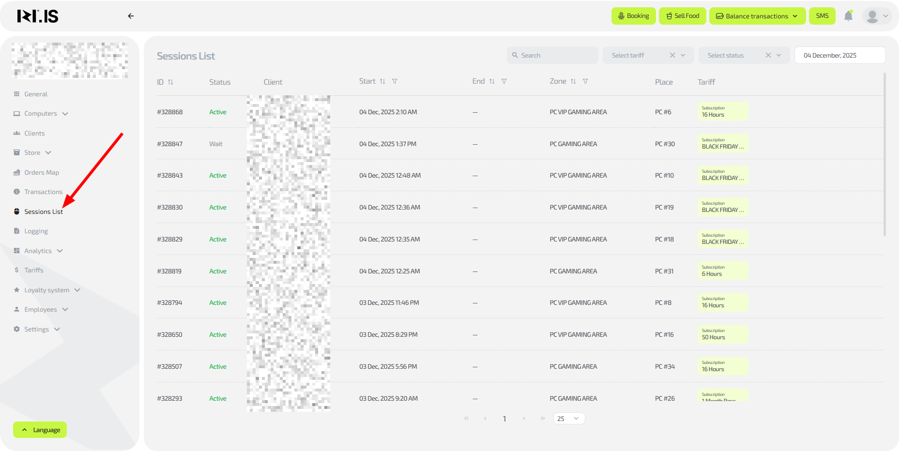Open the user profile avatar menu
Image resolution: width=900 pixels, height=451 pixels.
tap(876, 16)
